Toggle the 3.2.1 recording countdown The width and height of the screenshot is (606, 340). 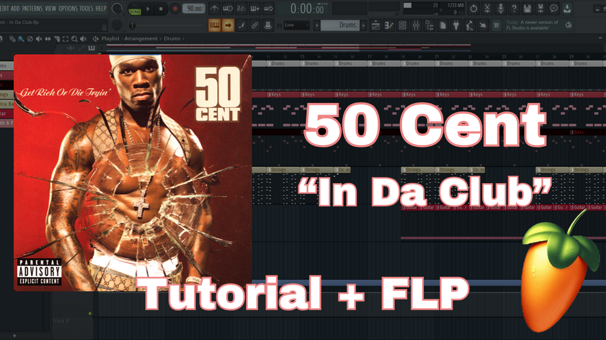(x=241, y=8)
